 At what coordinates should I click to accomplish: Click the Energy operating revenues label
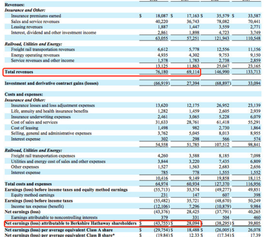coord(35,55)
